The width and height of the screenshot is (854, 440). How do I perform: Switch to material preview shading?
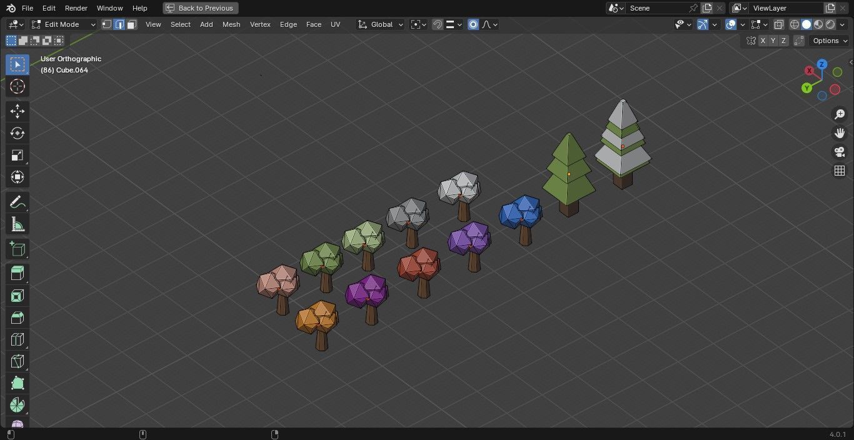click(x=818, y=24)
